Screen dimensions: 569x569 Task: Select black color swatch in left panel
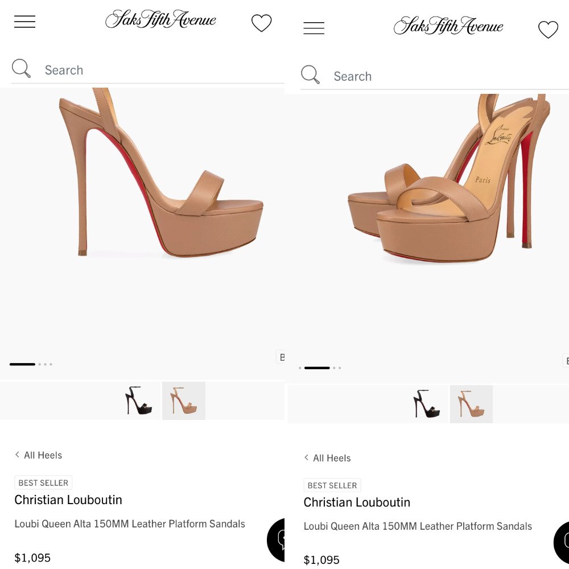139,401
